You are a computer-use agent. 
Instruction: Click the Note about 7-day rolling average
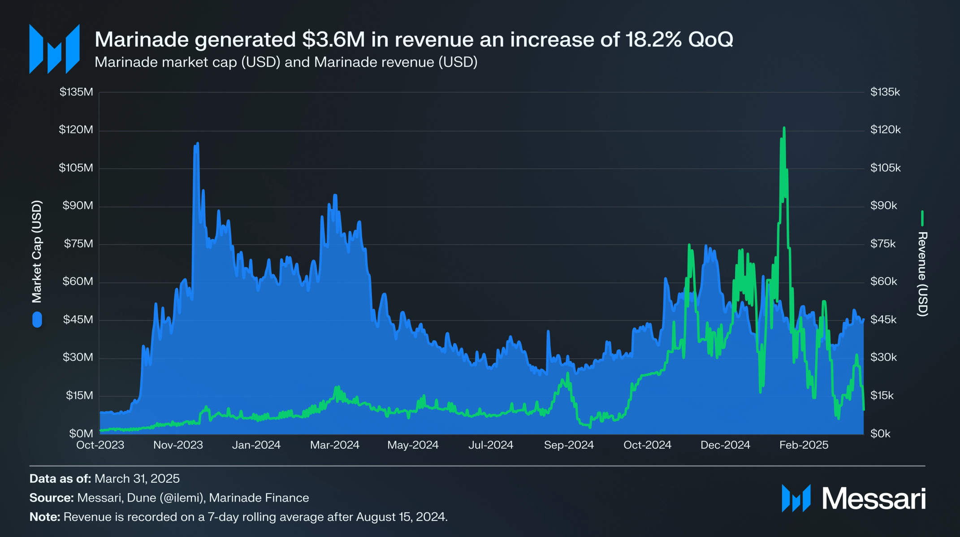coord(238,517)
